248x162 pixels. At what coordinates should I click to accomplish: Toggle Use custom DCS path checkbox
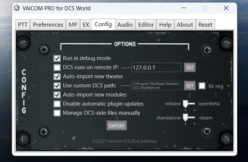(x=57, y=86)
